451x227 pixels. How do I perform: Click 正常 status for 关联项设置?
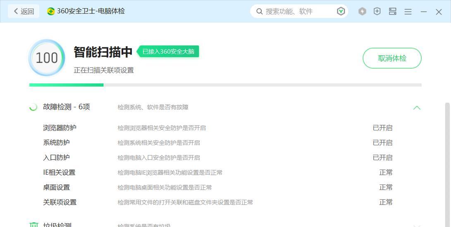click(x=386, y=202)
